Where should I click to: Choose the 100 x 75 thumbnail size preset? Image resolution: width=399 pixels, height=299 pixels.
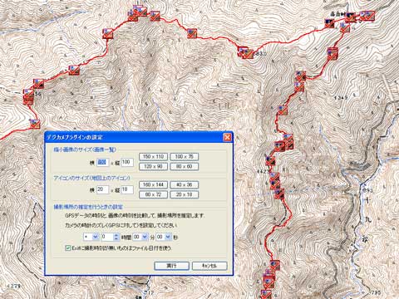point(184,157)
